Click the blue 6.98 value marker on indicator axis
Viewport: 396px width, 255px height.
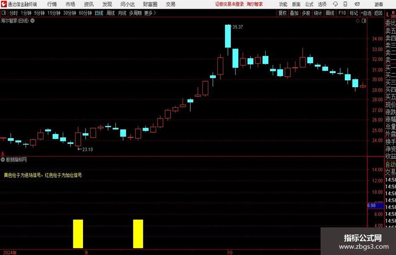[375, 206]
